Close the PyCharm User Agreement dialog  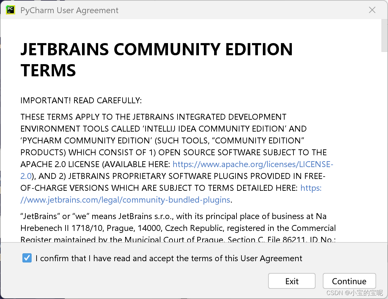[372, 10]
